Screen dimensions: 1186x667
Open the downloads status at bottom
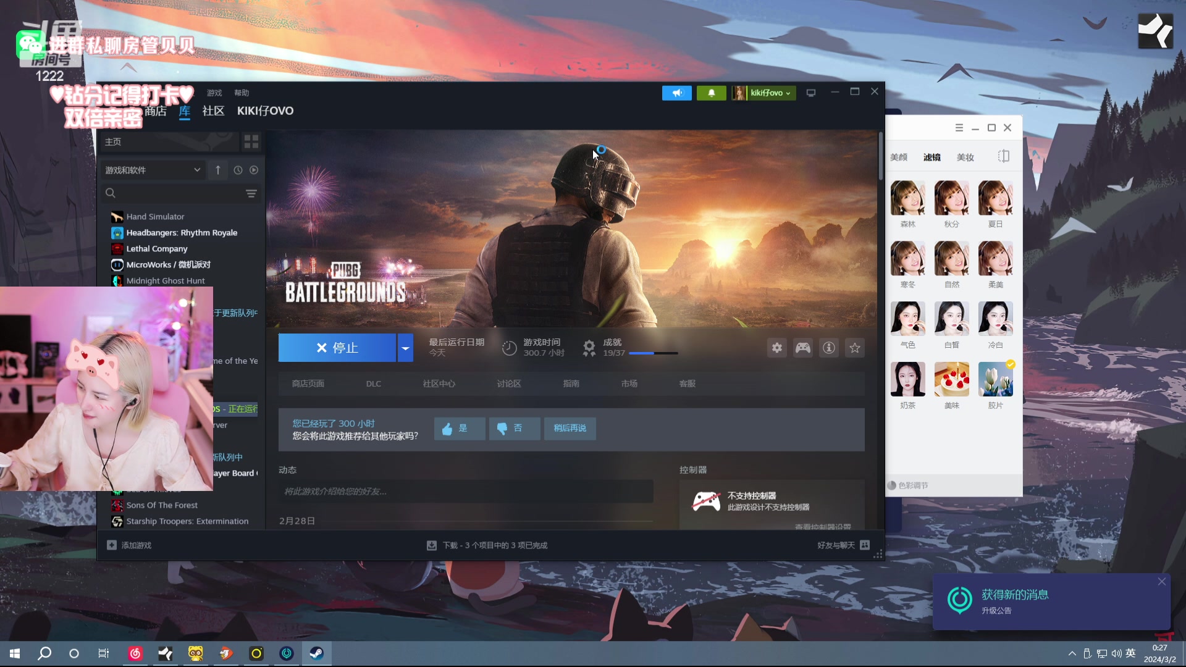(x=487, y=545)
